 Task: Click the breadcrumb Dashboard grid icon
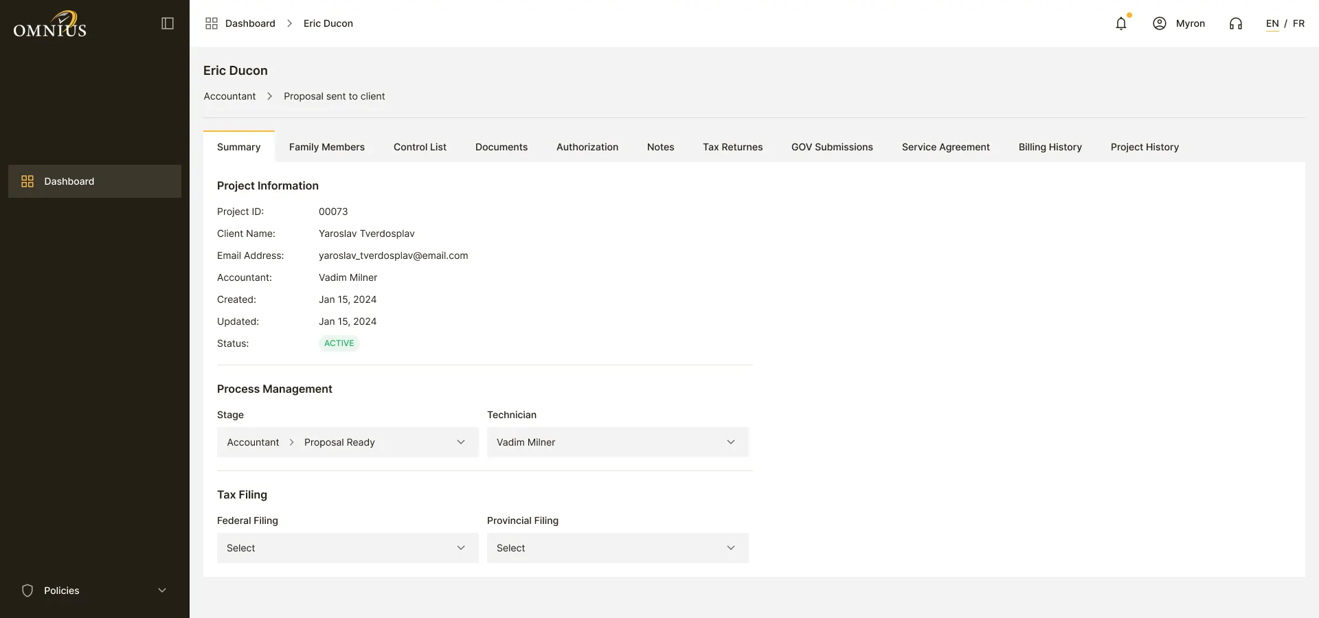tap(212, 23)
